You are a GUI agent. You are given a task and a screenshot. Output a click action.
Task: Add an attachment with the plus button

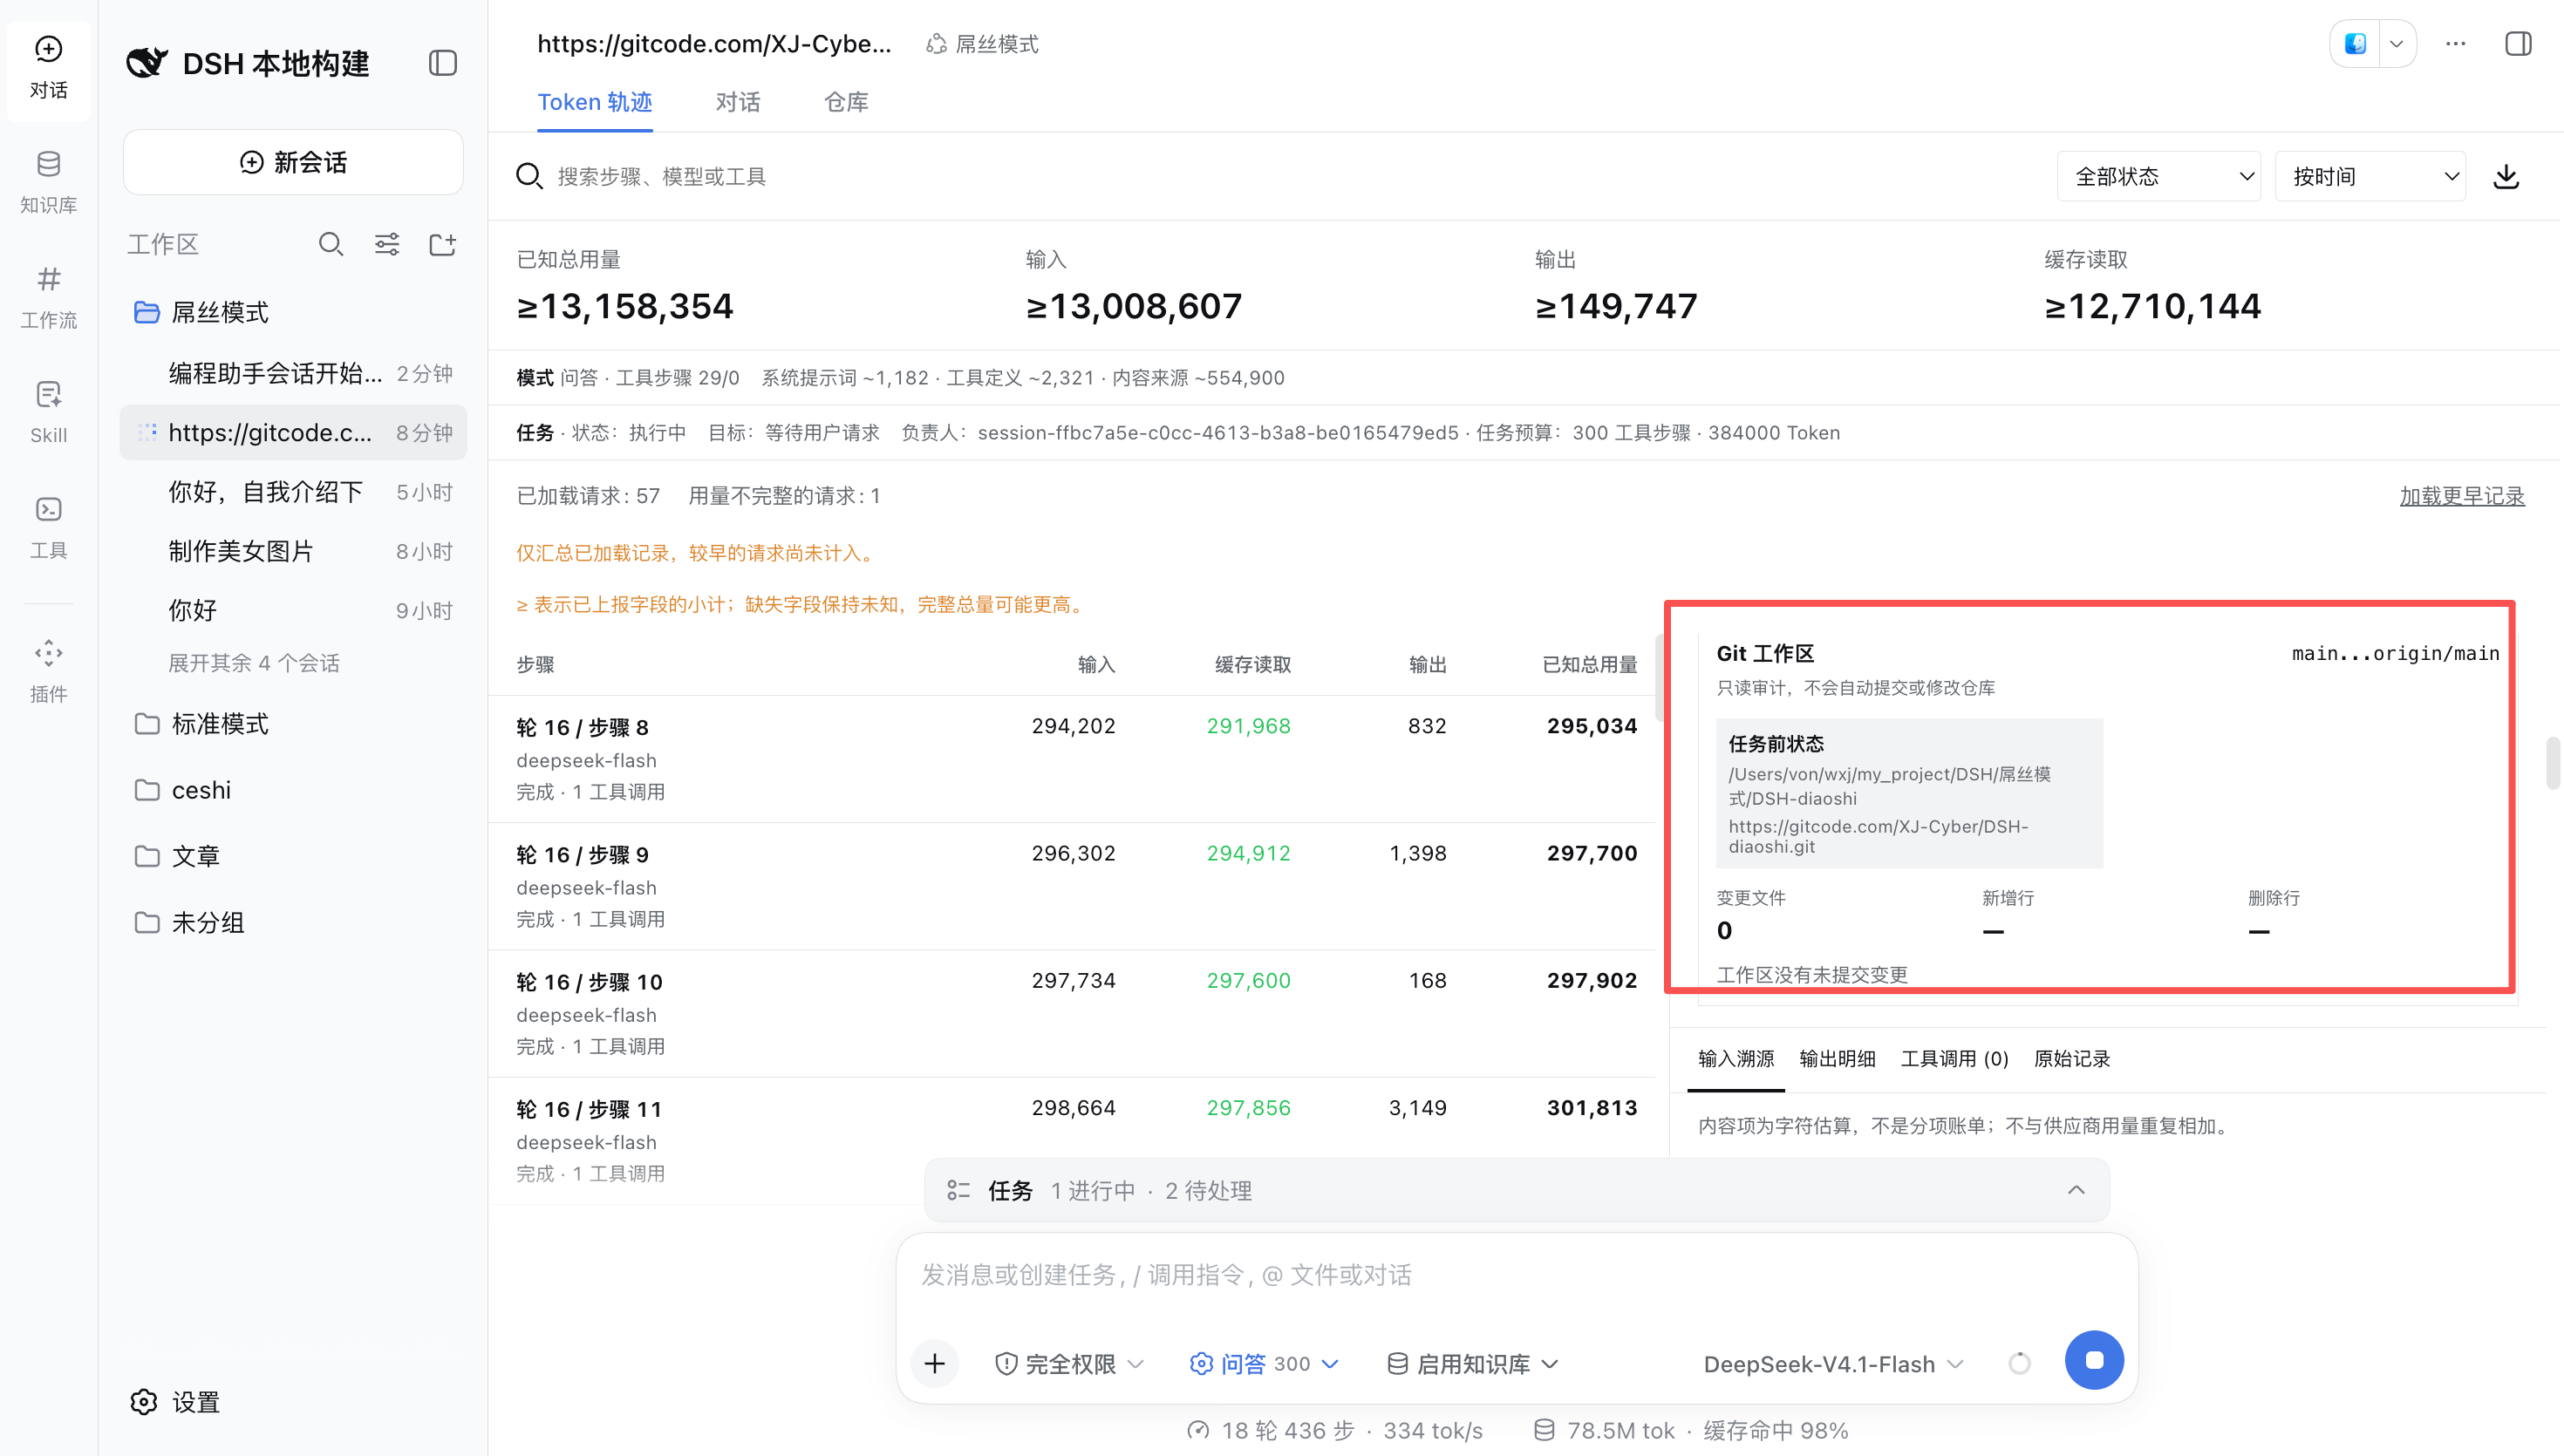point(934,1363)
